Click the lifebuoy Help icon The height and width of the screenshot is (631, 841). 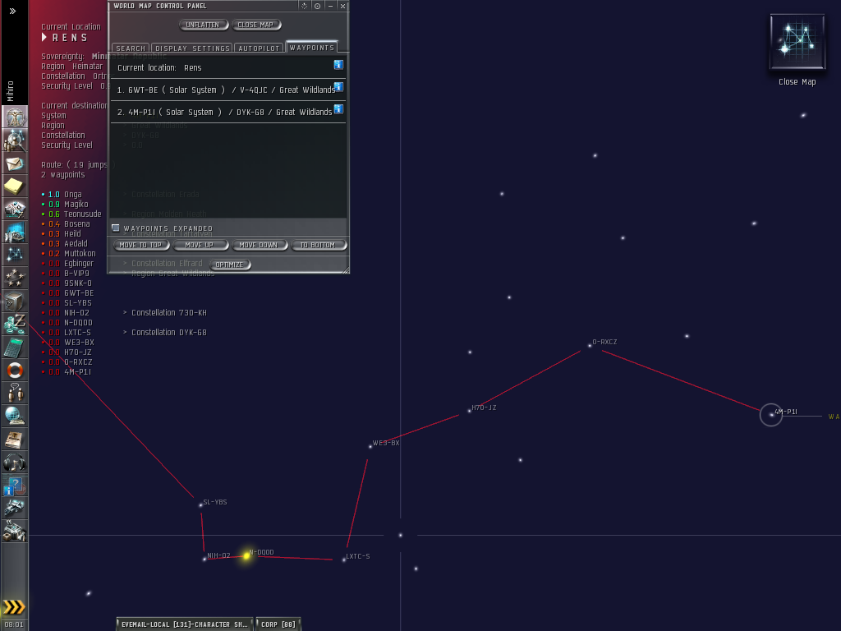click(15, 371)
